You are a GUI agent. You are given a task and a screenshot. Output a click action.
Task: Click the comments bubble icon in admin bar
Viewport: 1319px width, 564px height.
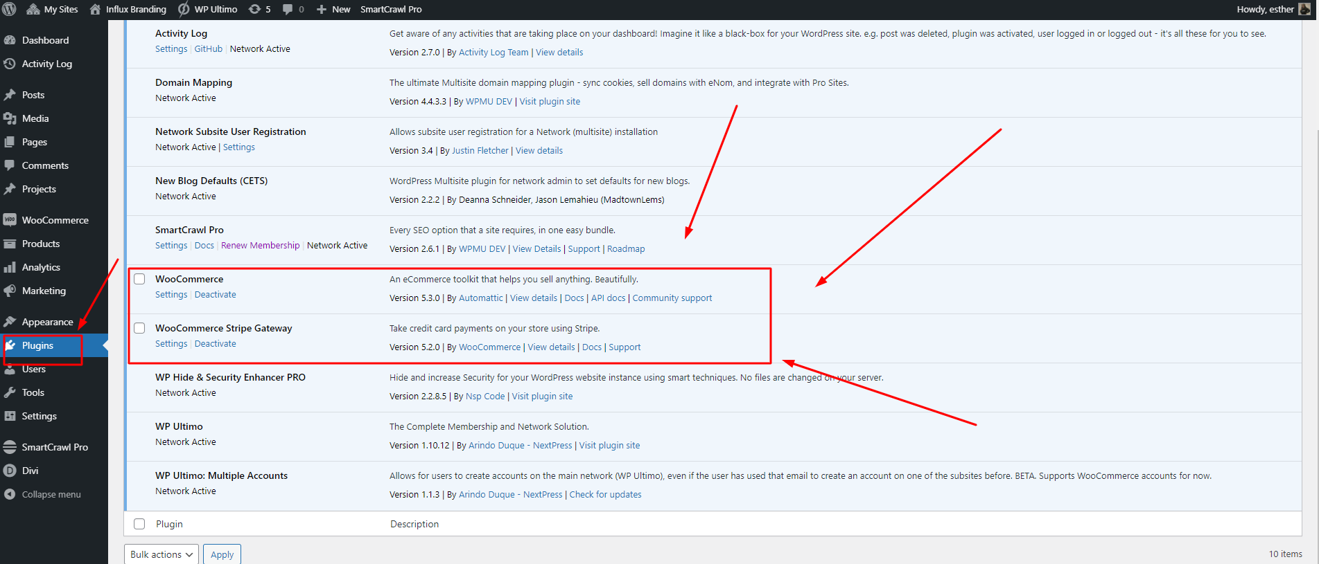pos(288,9)
